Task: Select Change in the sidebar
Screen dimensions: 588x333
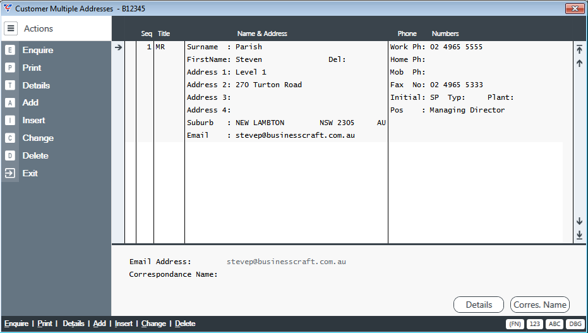Action: tap(38, 138)
